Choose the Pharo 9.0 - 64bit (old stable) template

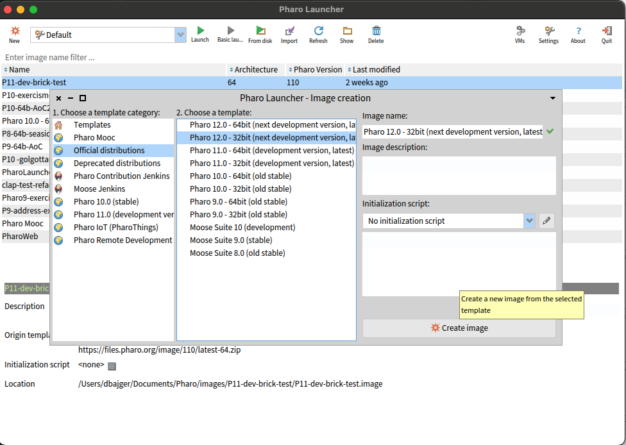[x=266, y=201]
